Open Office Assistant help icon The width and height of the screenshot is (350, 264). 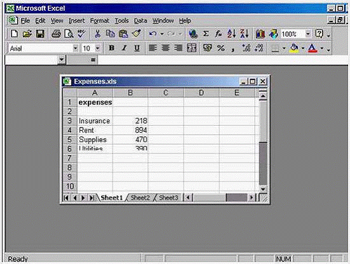(x=320, y=34)
